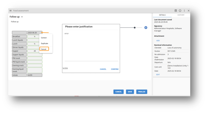Select Correct from the context menu
The height and width of the screenshot is (113, 207).
click(44, 38)
